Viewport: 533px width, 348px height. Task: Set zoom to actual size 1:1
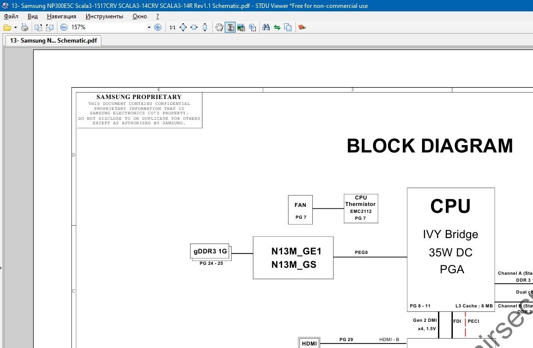tap(172, 27)
